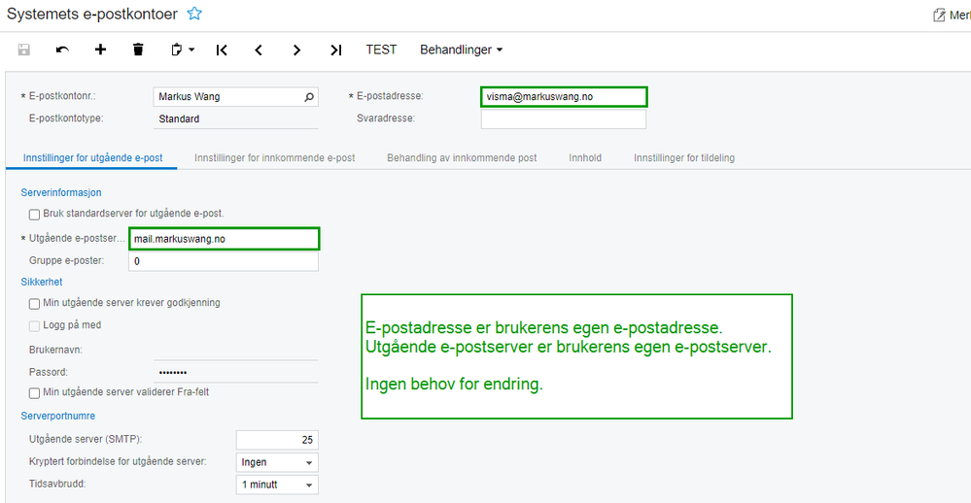Undo changes with the cancel arrow icon

(62, 50)
